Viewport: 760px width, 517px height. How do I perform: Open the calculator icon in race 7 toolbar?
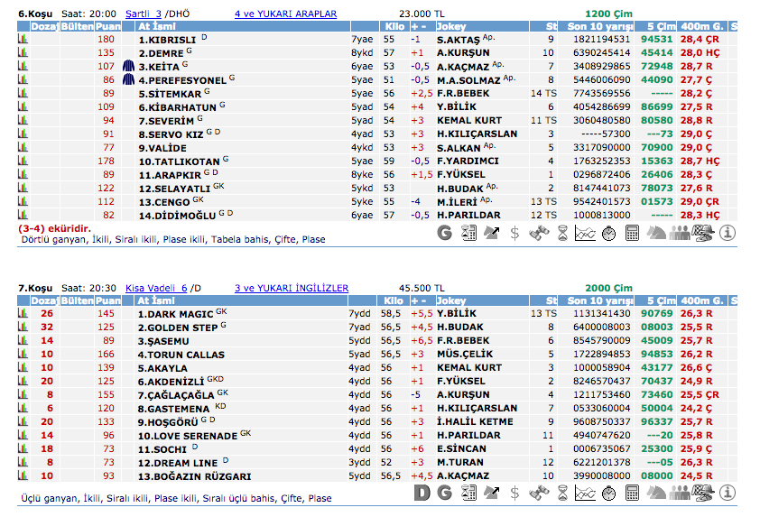(633, 493)
